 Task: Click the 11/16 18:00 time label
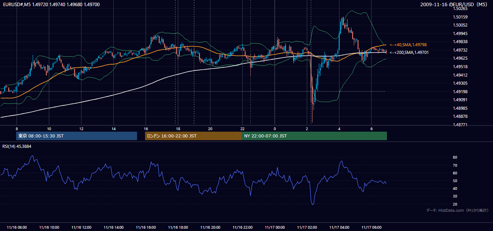tap(178, 228)
